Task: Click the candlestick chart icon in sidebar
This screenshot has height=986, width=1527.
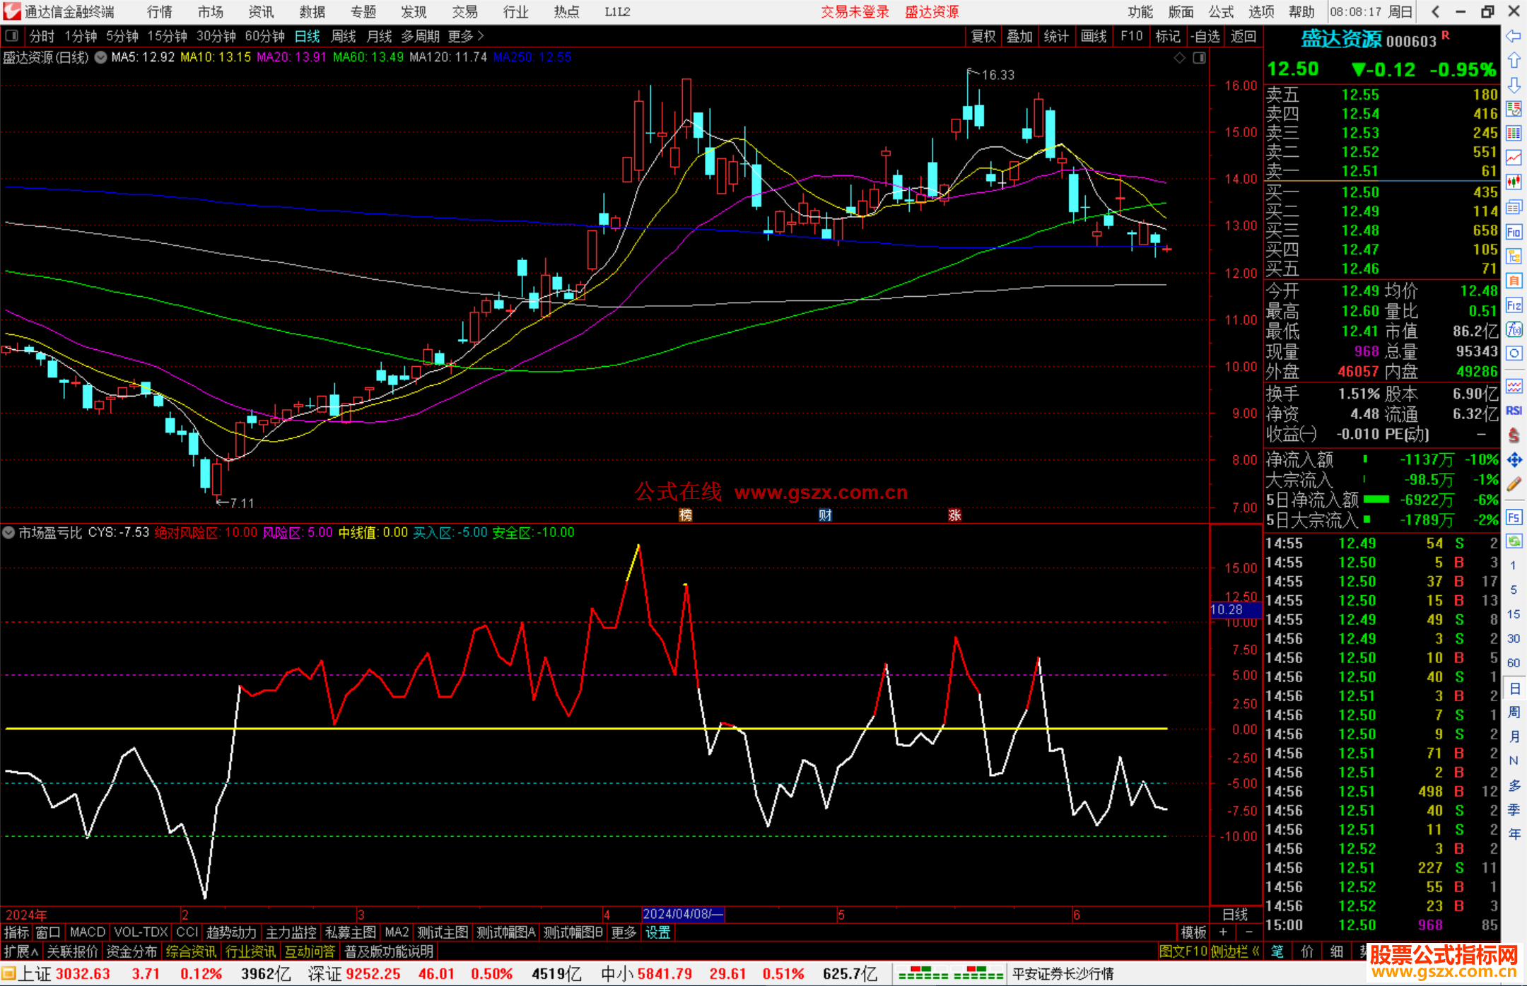Action: click(1514, 182)
